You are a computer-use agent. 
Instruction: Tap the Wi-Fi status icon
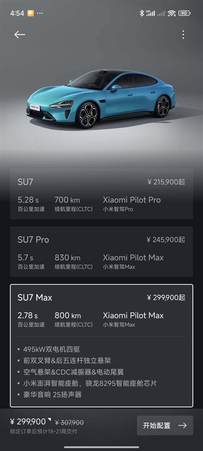point(172,13)
